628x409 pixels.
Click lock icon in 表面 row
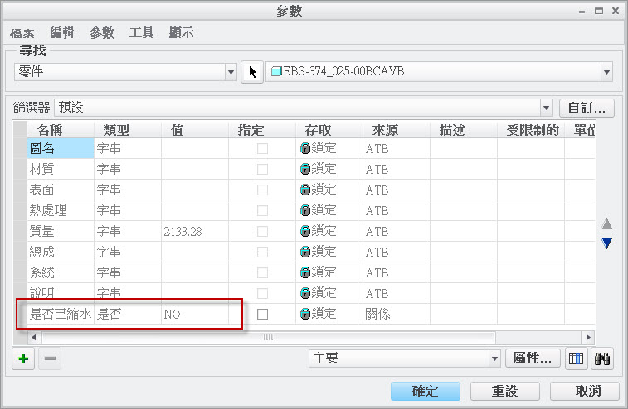[305, 190]
